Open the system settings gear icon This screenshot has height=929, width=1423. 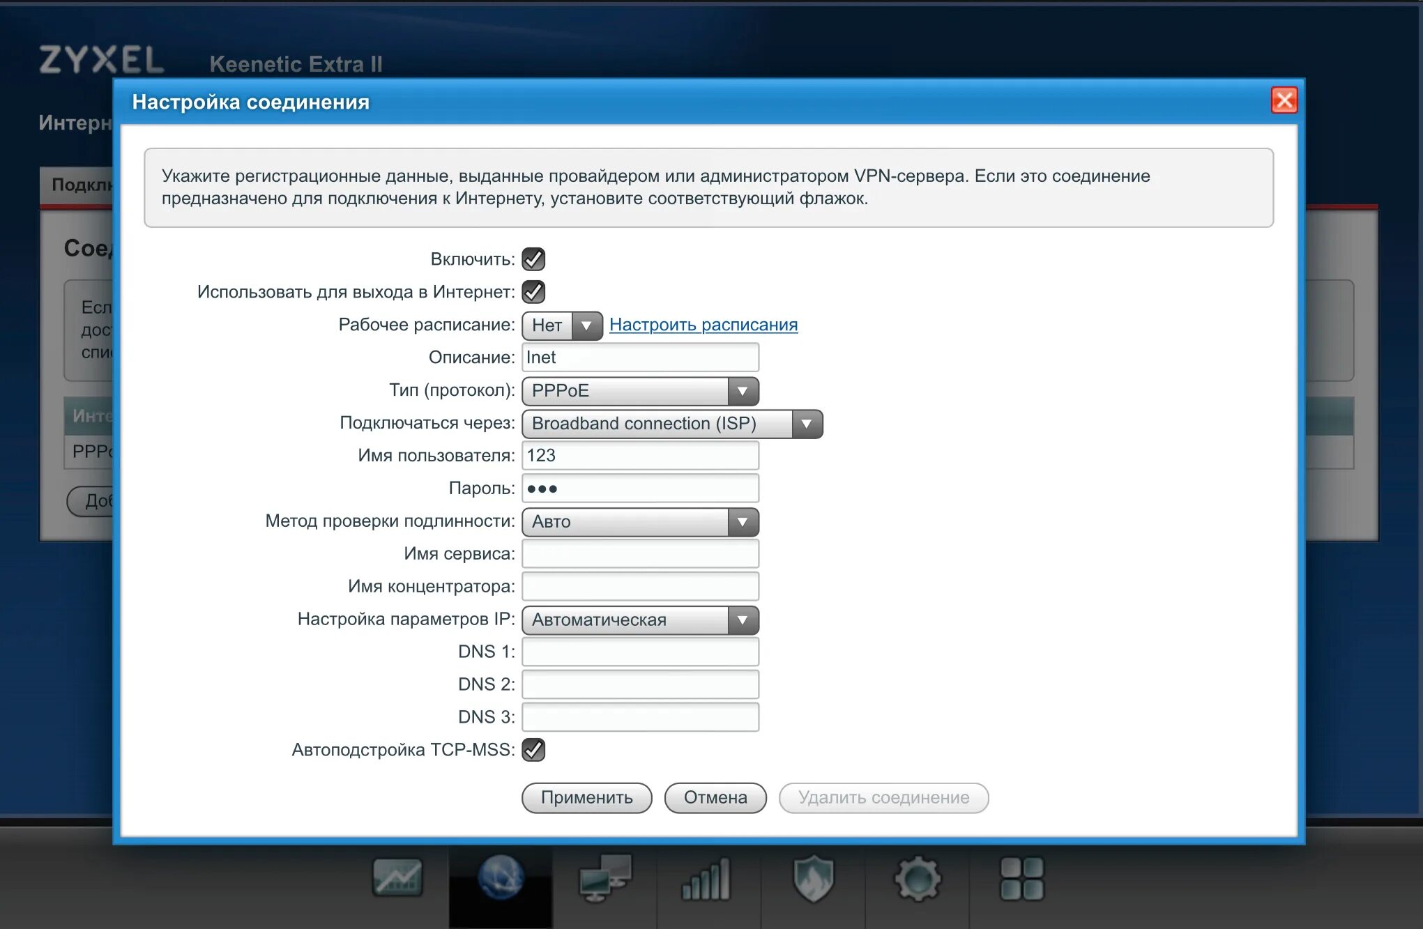pos(917,878)
